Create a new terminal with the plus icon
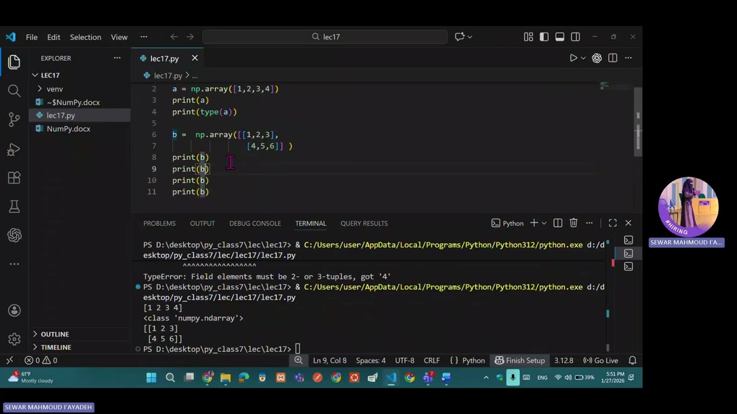The width and height of the screenshot is (737, 414). (x=534, y=223)
